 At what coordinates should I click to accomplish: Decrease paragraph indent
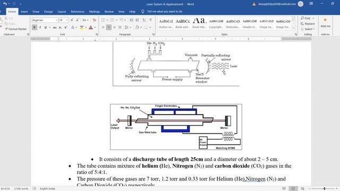click(131, 20)
